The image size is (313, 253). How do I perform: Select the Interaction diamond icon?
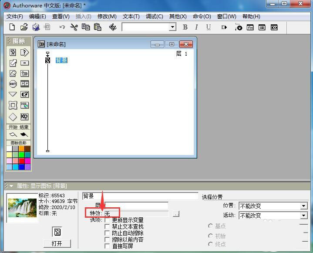click(x=13, y=117)
